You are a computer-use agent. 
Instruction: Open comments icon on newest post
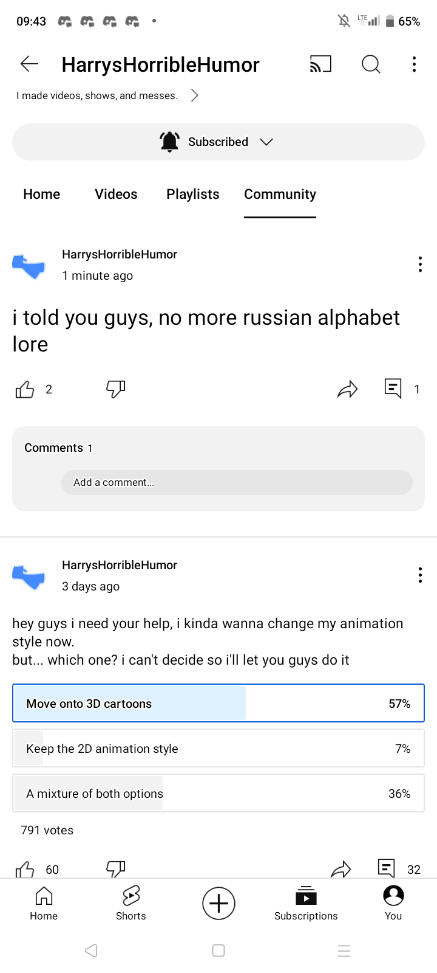[393, 388]
